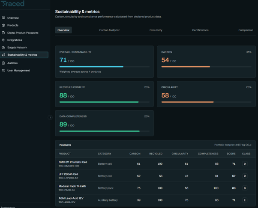Select Sustainability & metrics sidebar item
This screenshot has width=258, height=208.
(x=24, y=55)
